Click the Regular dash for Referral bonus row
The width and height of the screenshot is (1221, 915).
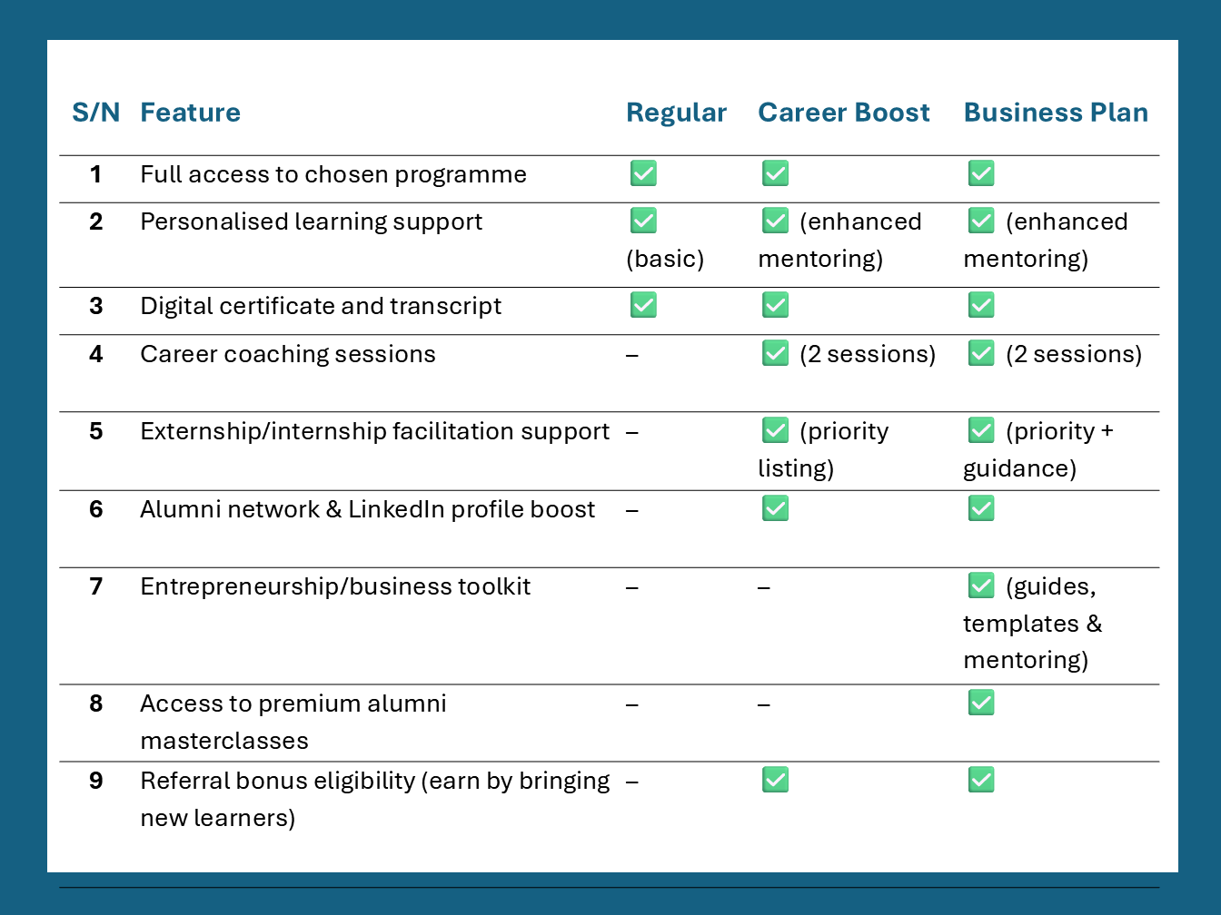pos(632,782)
